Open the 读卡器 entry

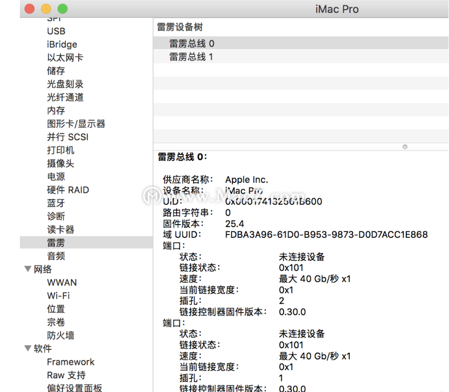(61, 229)
